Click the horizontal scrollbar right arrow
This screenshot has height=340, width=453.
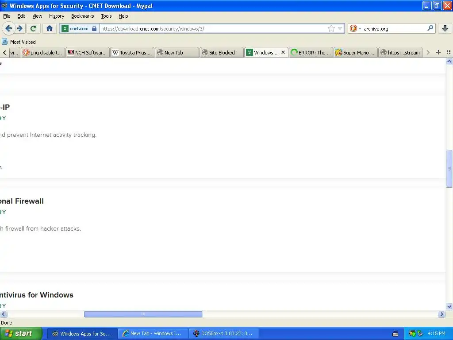click(441, 314)
